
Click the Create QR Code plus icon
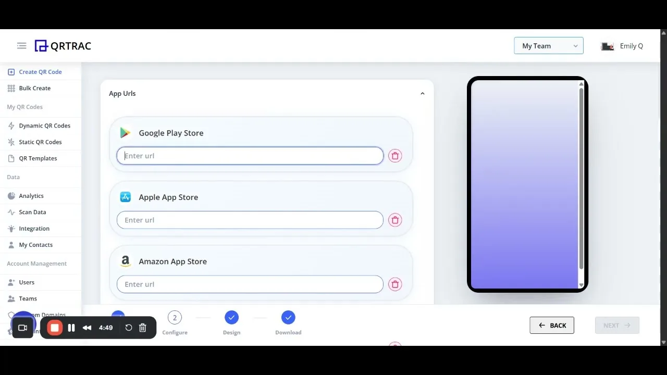pos(11,72)
